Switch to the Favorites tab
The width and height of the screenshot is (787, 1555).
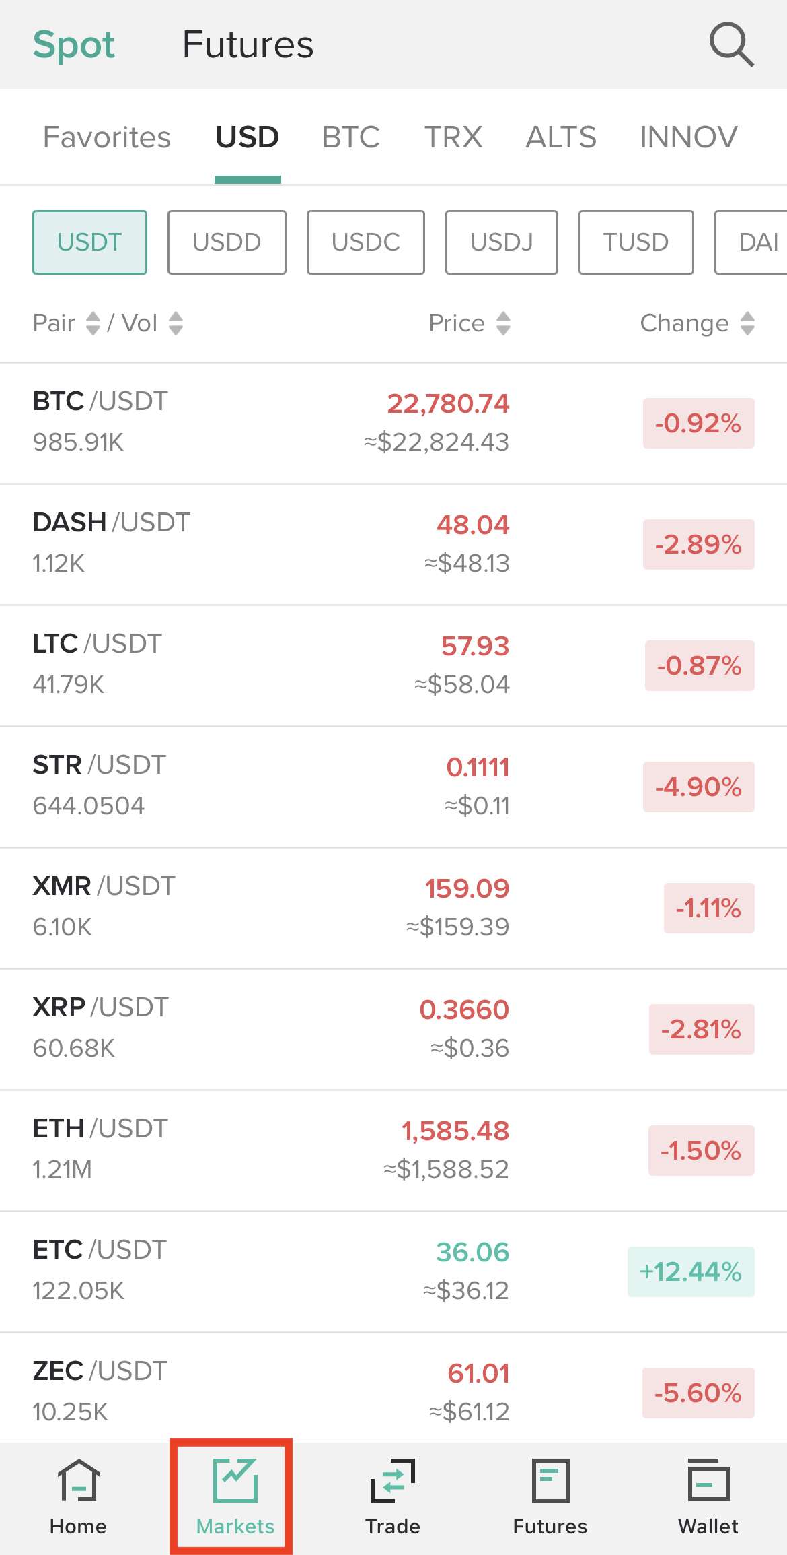[x=107, y=137]
